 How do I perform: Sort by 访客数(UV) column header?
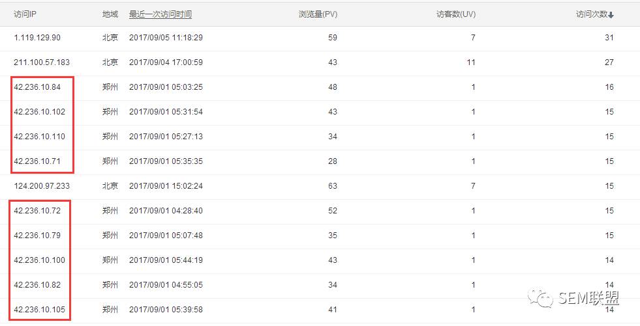point(455,14)
